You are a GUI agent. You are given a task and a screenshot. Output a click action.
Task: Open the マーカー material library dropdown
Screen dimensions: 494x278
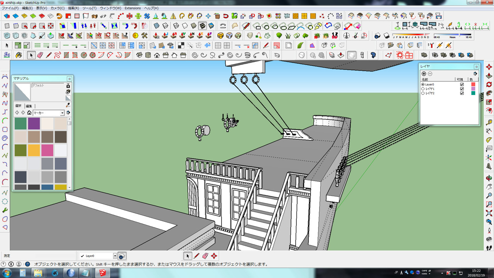coord(62,113)
